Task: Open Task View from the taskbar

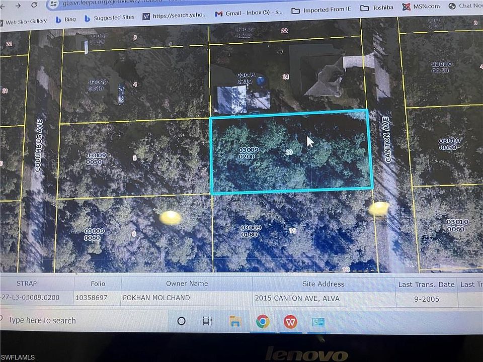Action: 207,321
